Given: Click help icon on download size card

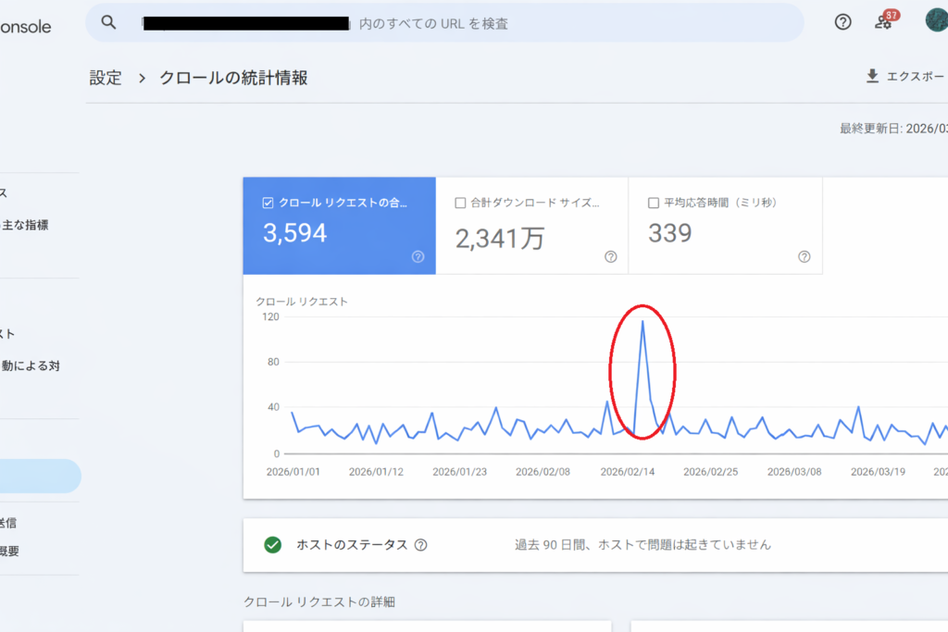Looking at the screenshot, I should coord(610,256).
